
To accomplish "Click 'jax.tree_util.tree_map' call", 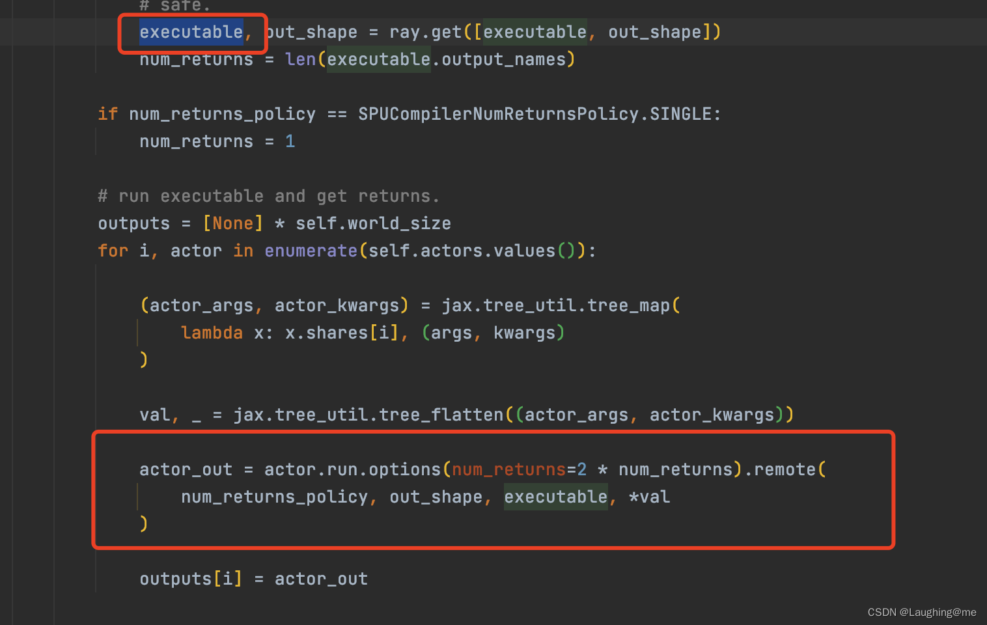I will coord(555,305).
